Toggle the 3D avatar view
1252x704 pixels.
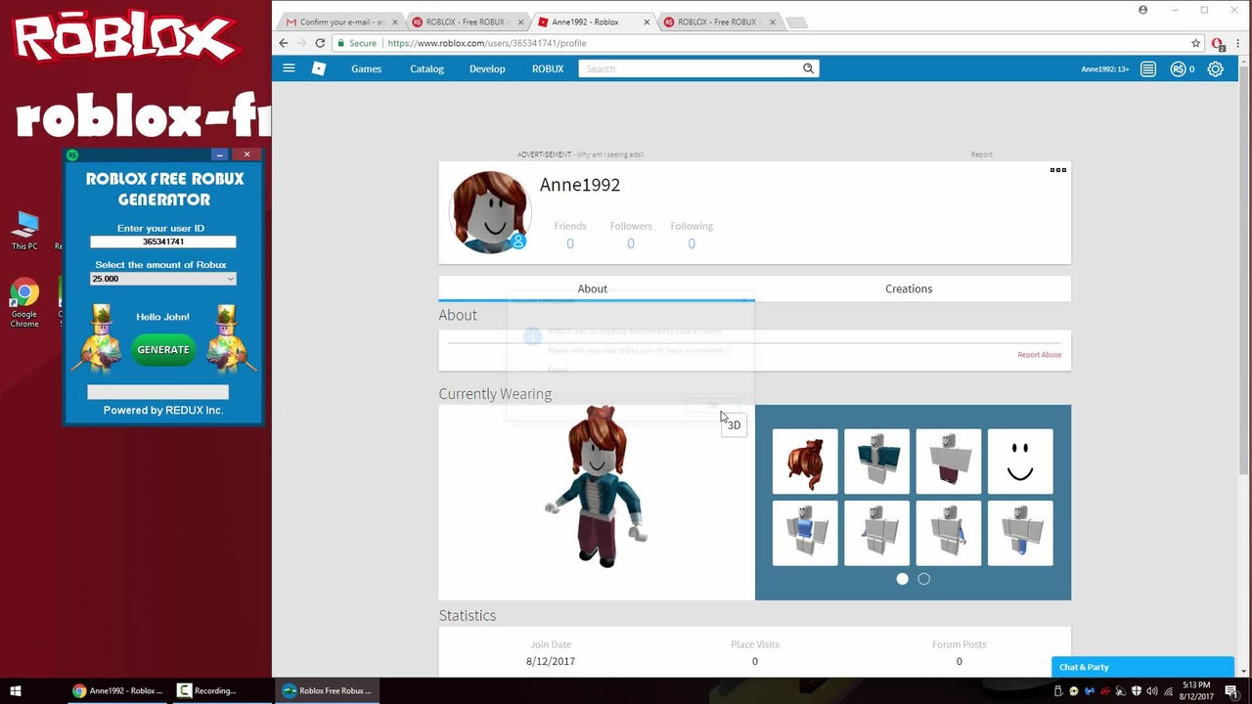[x=734, y=425]
